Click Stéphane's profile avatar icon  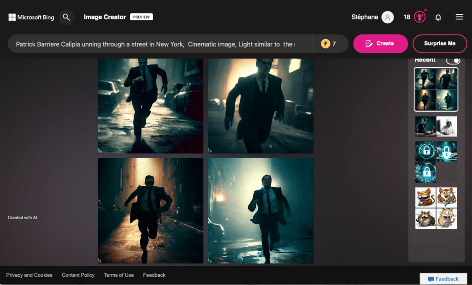388,17
